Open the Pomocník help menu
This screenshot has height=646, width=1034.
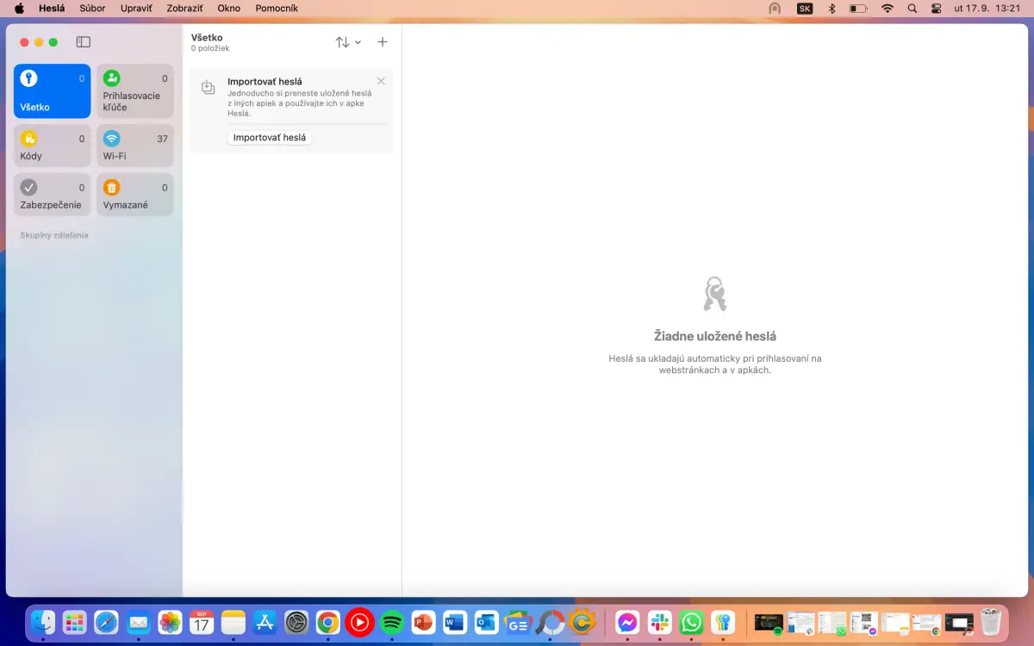tap(277, 9)
